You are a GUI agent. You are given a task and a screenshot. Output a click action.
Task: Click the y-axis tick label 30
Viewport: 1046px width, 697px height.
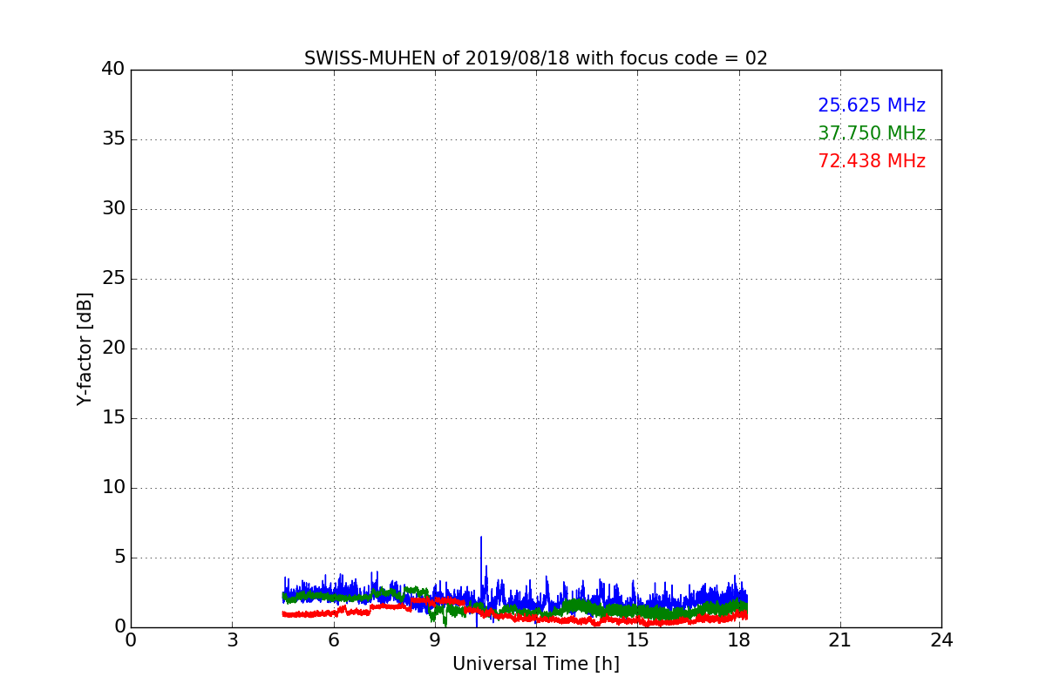point(113,208)
